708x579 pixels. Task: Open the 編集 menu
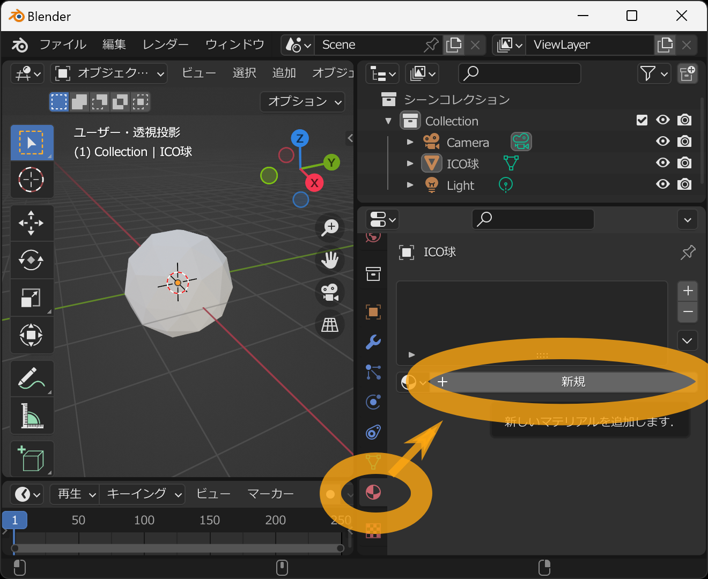114,44
